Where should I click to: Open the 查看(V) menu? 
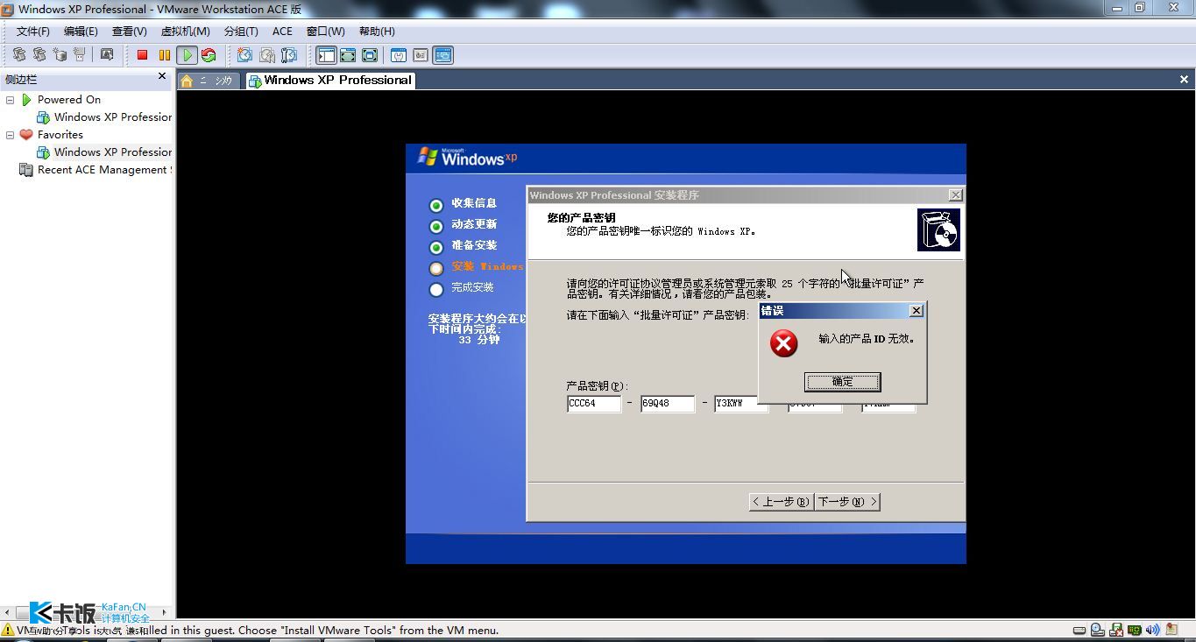click(129, 31)
